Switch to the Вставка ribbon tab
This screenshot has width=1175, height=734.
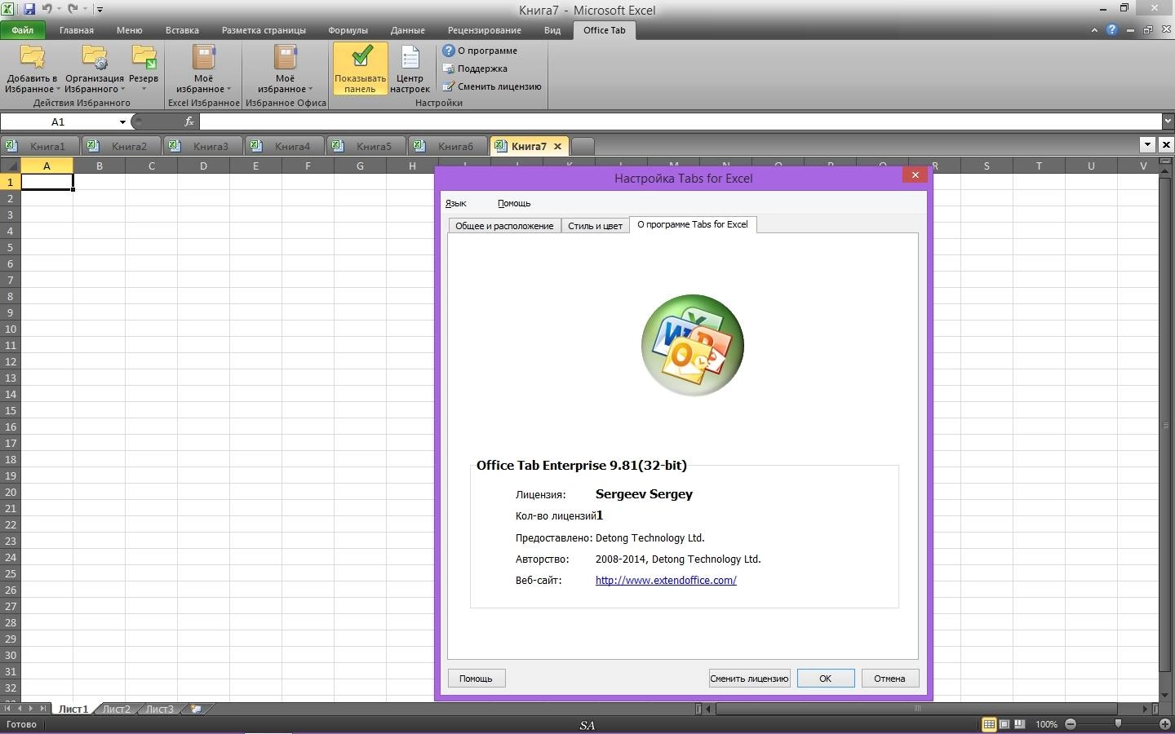coord(182,30)
